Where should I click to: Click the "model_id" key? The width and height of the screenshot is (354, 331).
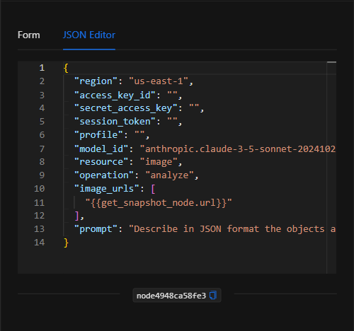tap(101, 149)
